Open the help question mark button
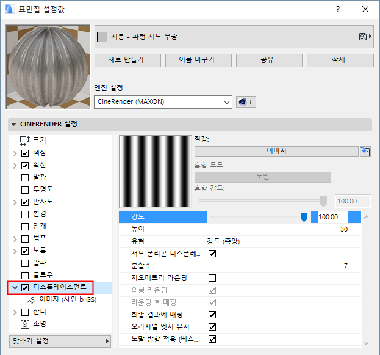 [338, 9]
